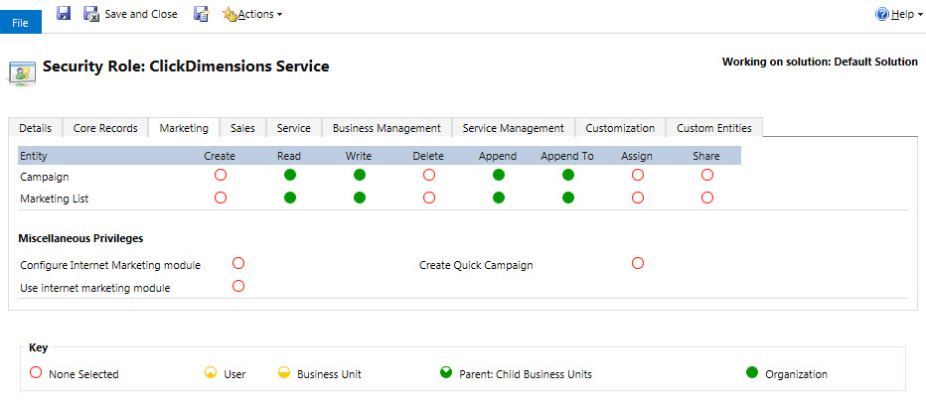The width and height of the screenshot is (926, 403).
Task: Toggle Campaign Append To privilege circle
Action: pyautogui.click(x=568, y=175)
